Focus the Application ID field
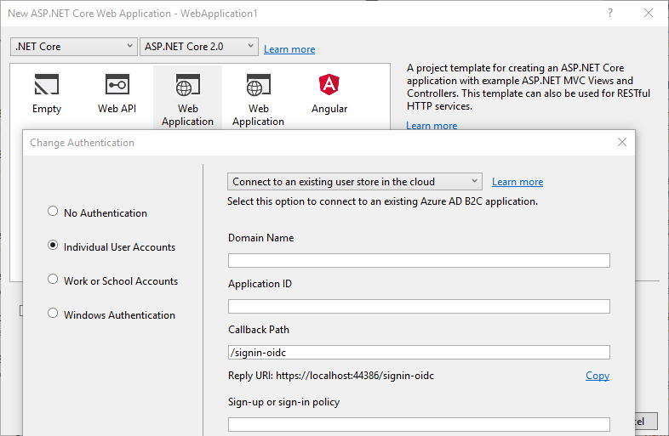669x436 pixels. point(419,307)
